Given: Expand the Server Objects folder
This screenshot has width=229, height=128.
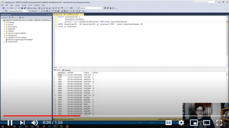Looking at the screenshot, I should pos(4,27).
